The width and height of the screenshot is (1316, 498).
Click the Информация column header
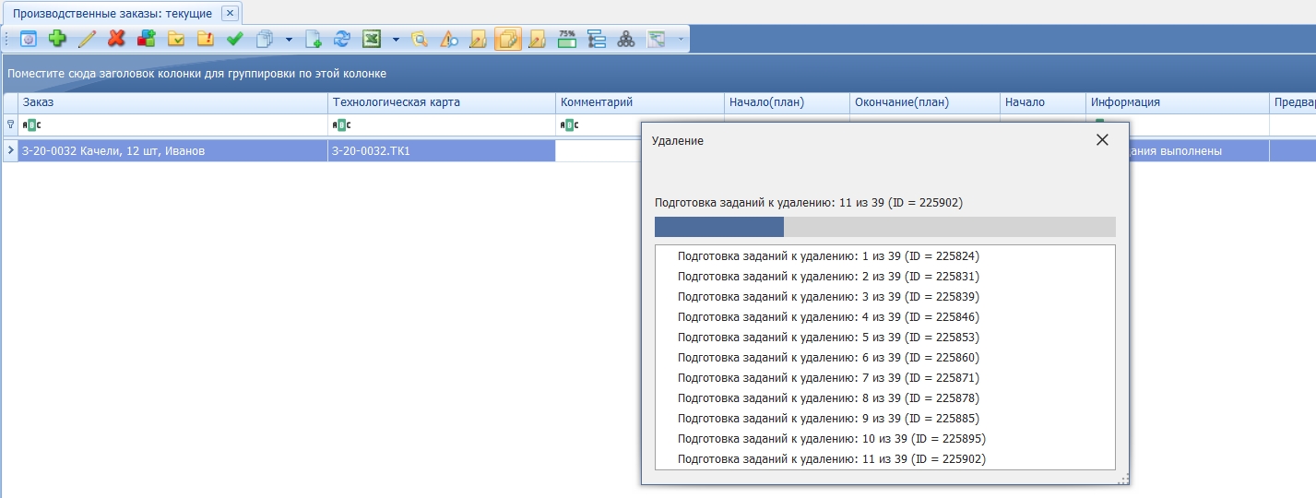click(1178, 102)
